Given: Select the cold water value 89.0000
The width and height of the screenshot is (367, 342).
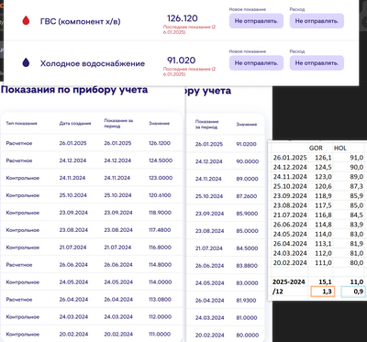Looking at the screenshot, I should tap(247, 179).
